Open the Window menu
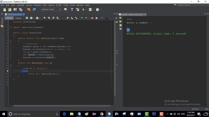Viewport: 209px width, 117px height. (80, 5)
